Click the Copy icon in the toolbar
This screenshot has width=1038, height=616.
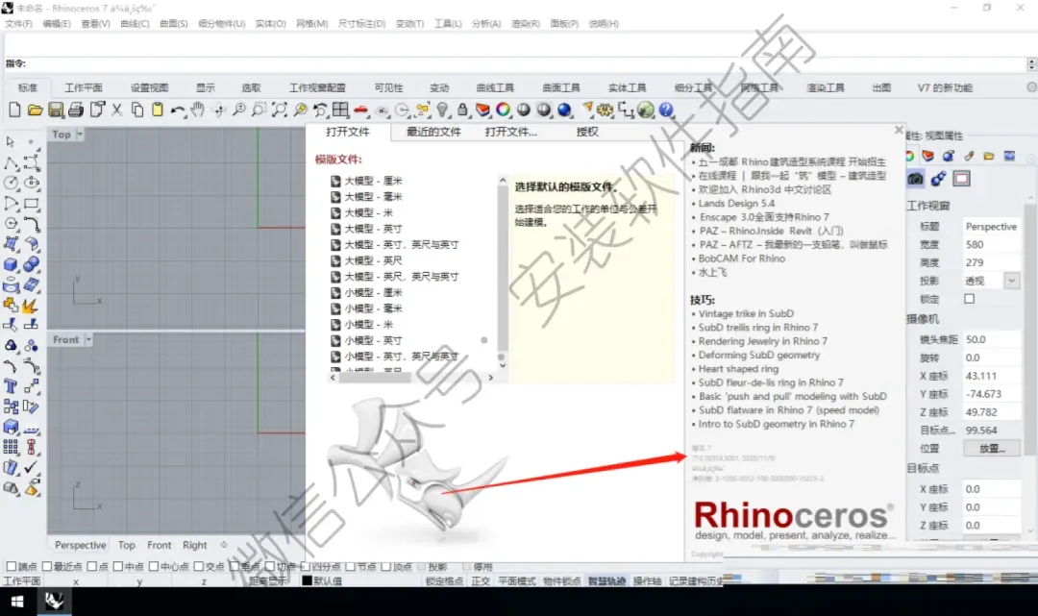[x=137, y=110]
